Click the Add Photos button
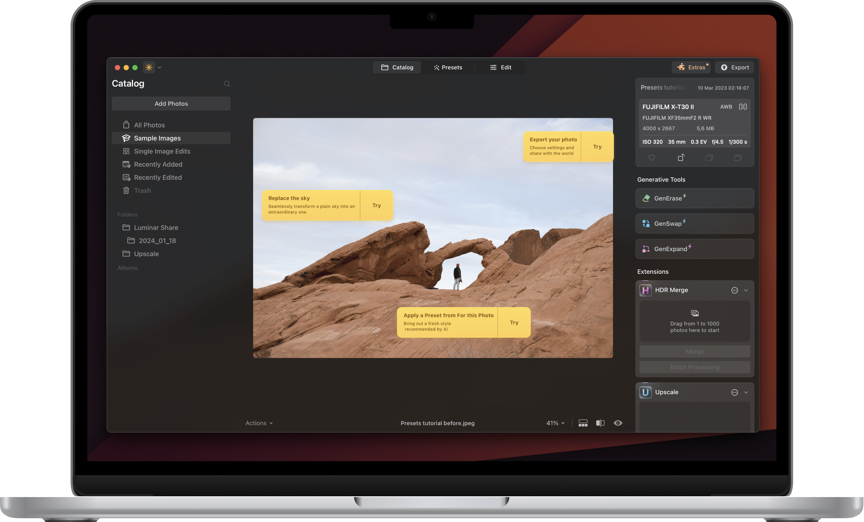The height and width of the screenshot is (522, 864). tap(171, 104)
